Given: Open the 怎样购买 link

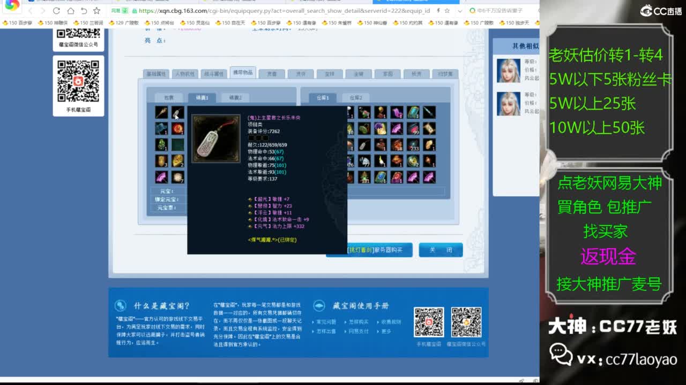Looking at the screenshot, I should [359, 322].
